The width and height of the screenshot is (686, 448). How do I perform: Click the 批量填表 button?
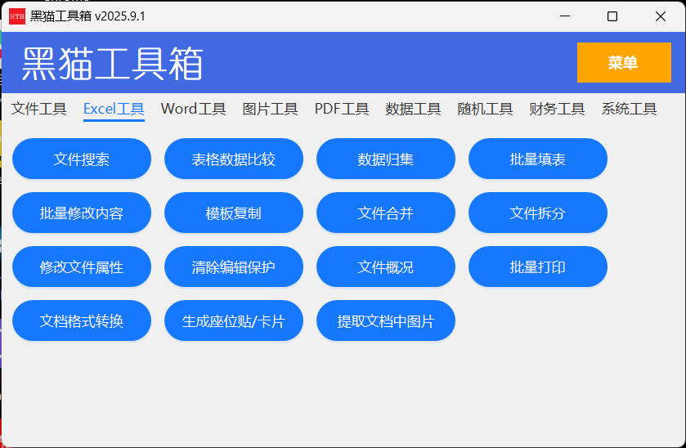point(538,159)
